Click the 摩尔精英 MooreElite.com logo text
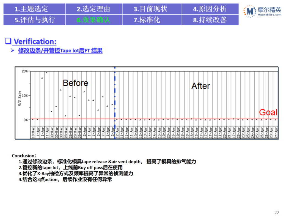Viewport: 297px width, 223px height. pyautogui.click(x=269, y=11)
